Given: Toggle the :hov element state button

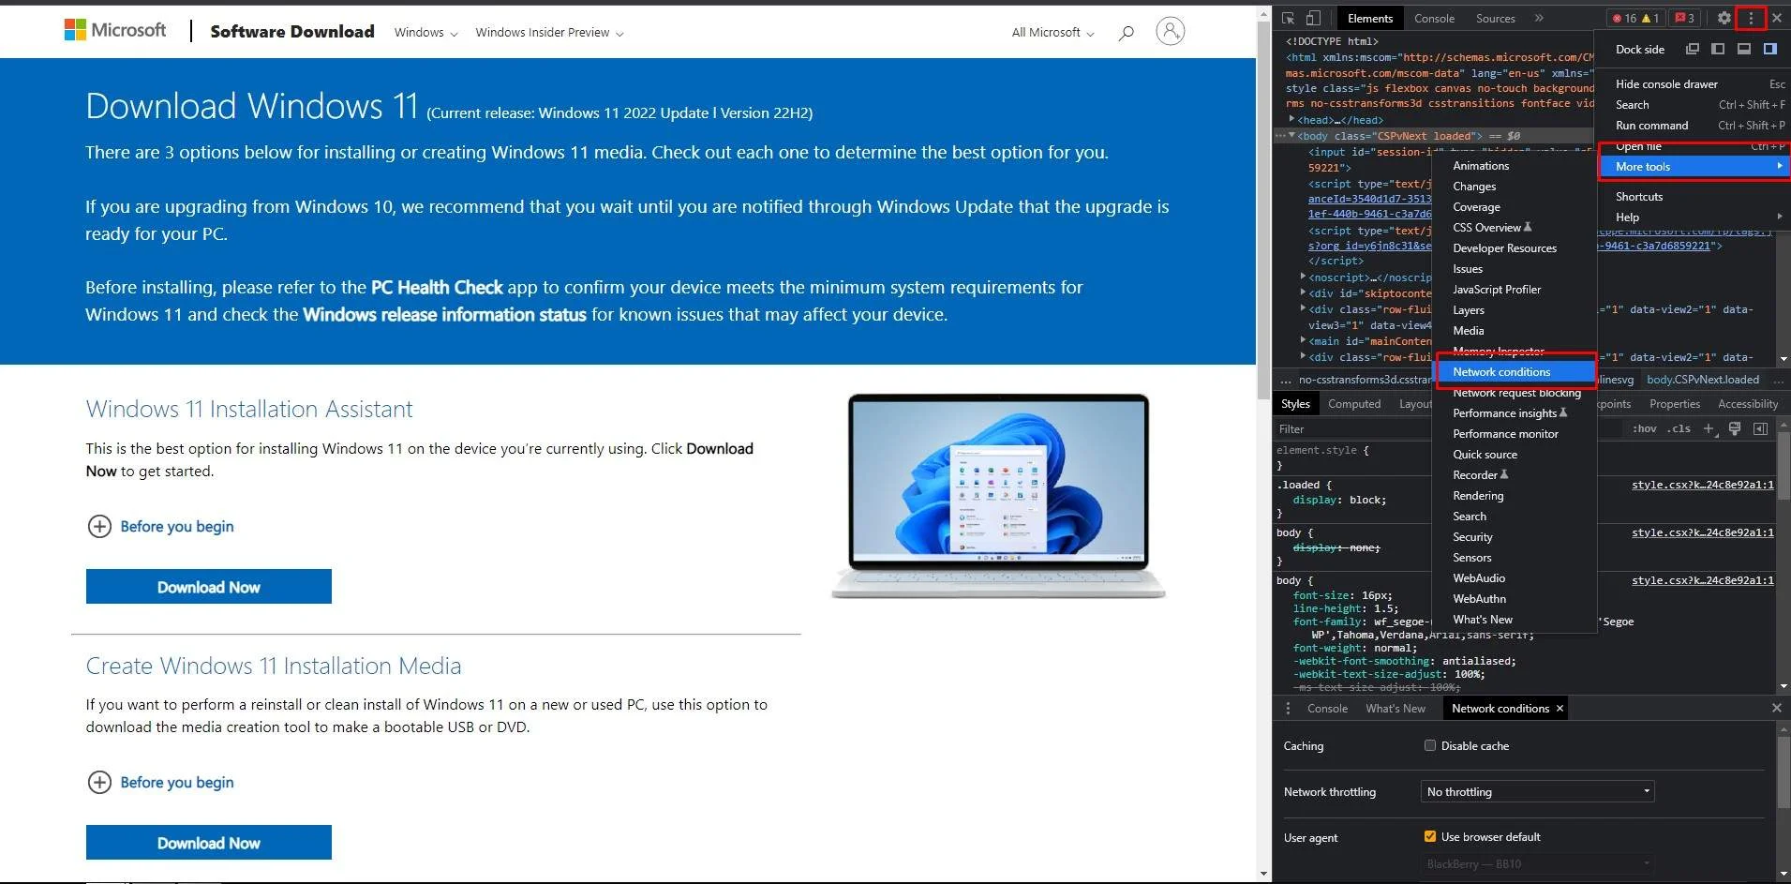Looking at the screenshot, I should (x=1645, y=428).
